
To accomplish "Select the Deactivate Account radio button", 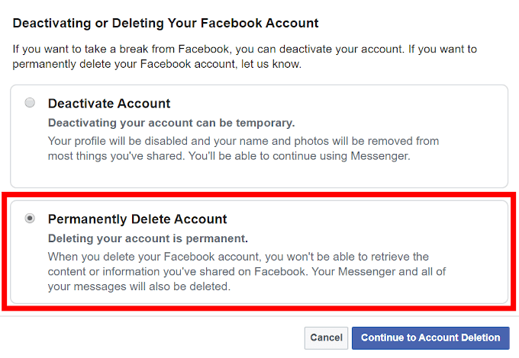I will (30, 103).
